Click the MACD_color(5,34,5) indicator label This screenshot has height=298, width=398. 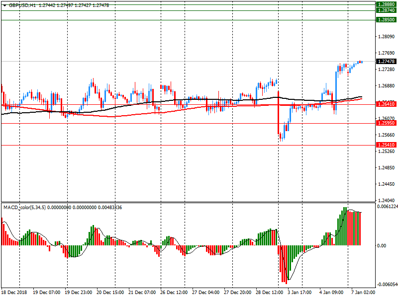(25, 207)
